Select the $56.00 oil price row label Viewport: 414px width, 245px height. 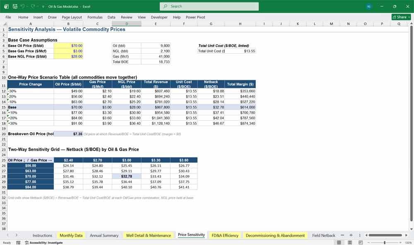point(31,166)
